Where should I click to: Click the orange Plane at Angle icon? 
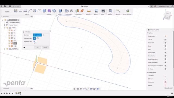point(82,11)
